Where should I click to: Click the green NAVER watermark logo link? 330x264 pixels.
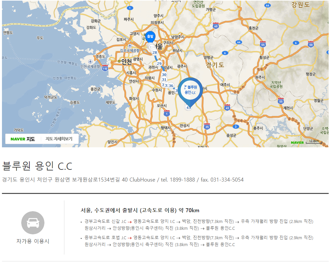pos(297,142)
